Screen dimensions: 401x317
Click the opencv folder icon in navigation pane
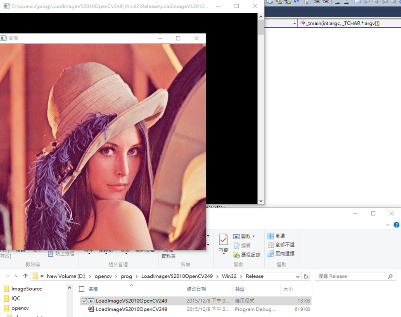[x=7, y=308]
